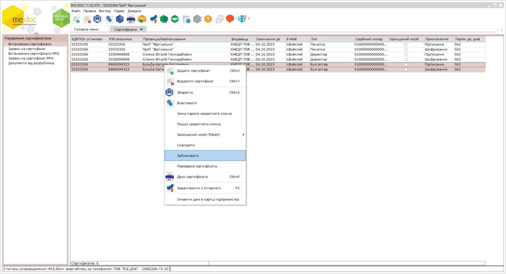Click the grey hexagon toolbar icon
The image size is (506, 274).
[x=197, y=19]
